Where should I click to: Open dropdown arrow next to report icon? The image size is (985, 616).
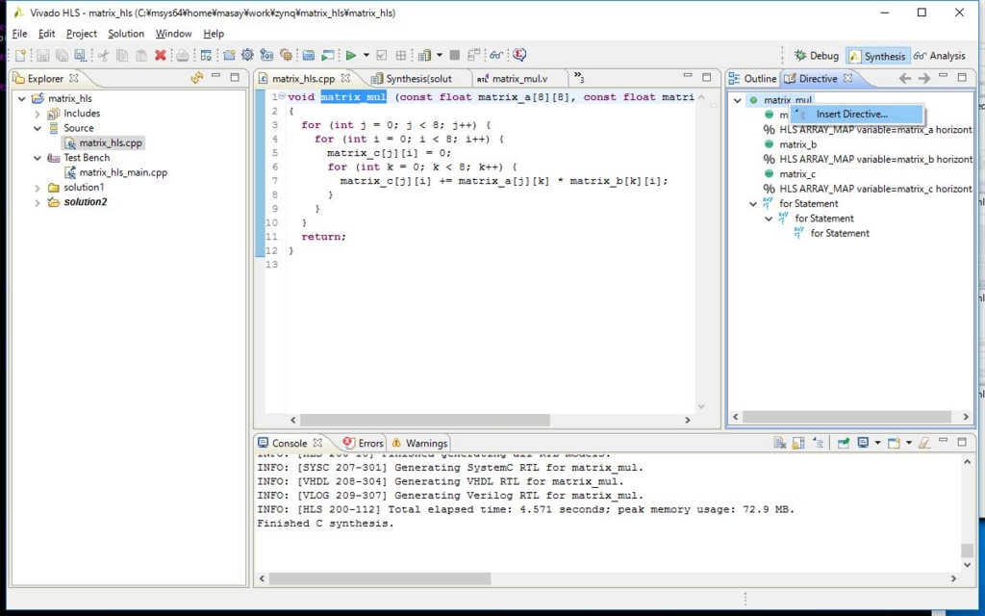[439, 55]
